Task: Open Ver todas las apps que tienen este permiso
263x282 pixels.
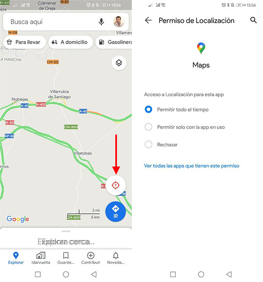Action: 191,166
